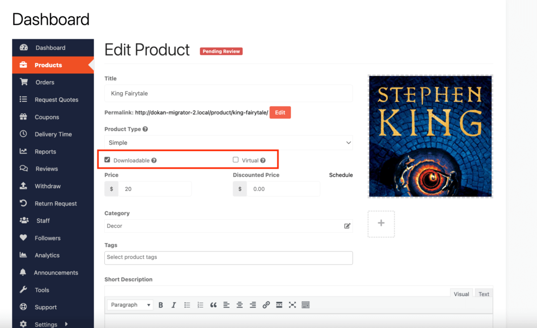This screenshot has width=537, height=328.
Task: Click the Settings gear icon
Action: (x=23, y=324)
